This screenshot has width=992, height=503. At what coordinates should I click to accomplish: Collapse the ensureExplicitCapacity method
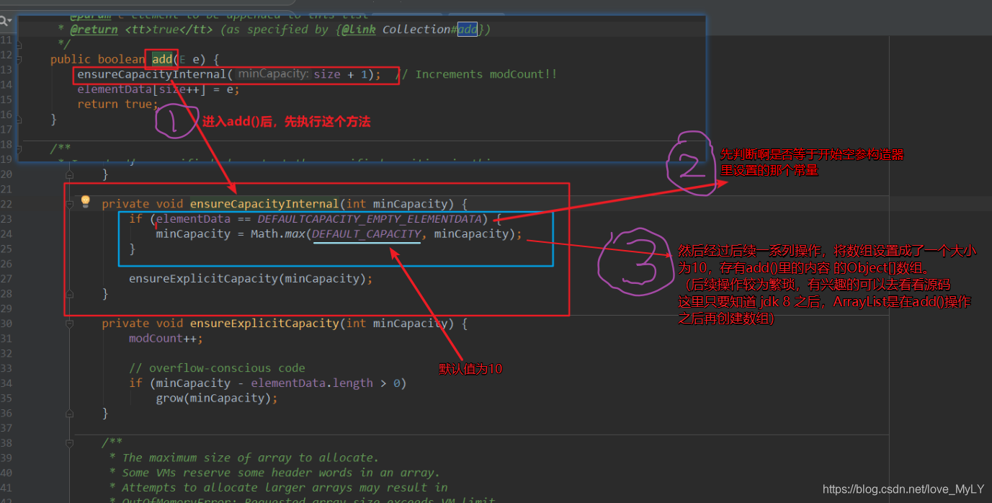(68, 323)
